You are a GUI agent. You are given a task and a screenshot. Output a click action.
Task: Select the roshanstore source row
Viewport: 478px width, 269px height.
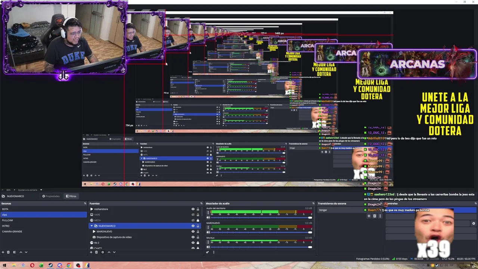(x=145, y=209)
